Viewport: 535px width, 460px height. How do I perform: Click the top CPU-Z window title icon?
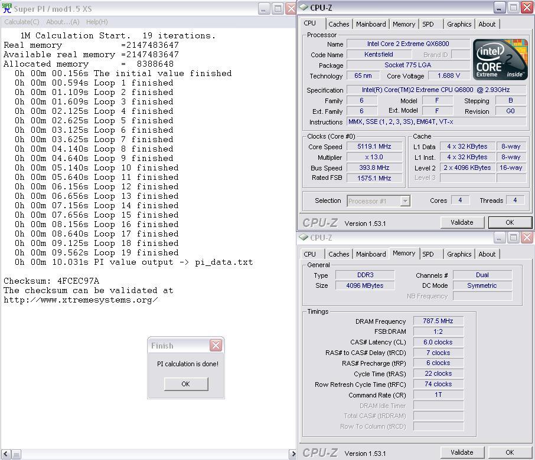304,8
